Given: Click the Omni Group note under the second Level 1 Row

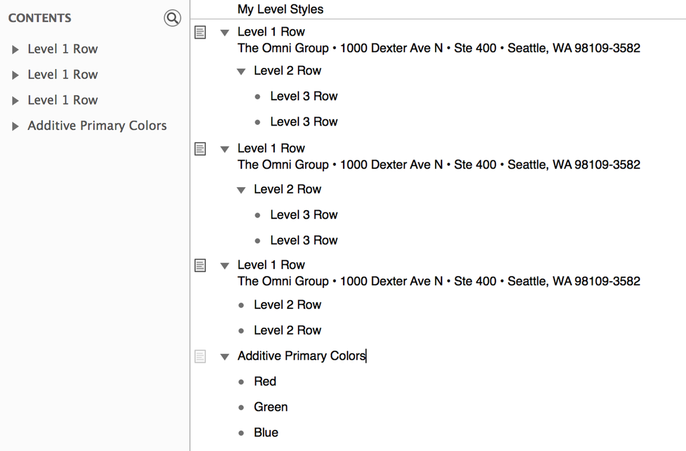Looking at the screenshot, I should pos(439,165).
